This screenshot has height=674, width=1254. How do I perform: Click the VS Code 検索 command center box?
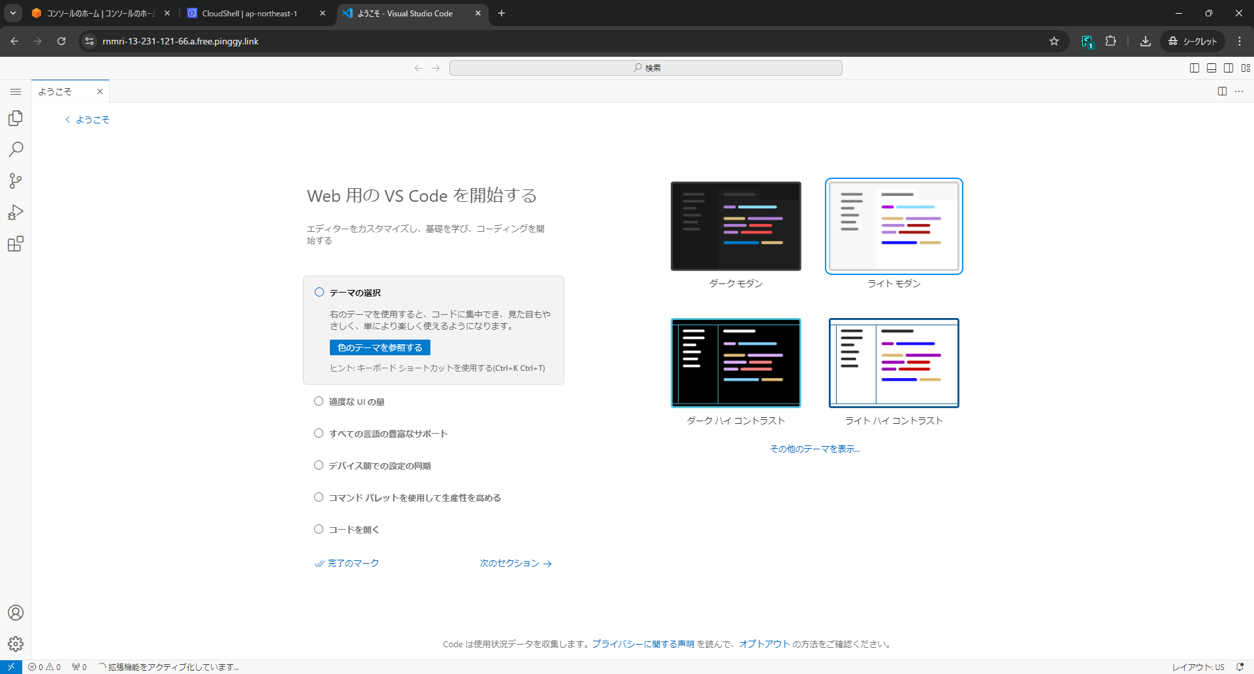click(646, 68)
